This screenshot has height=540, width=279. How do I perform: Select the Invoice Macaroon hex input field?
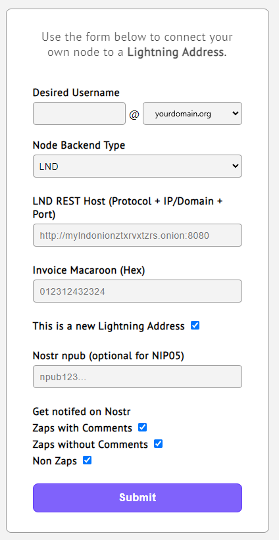138,291
